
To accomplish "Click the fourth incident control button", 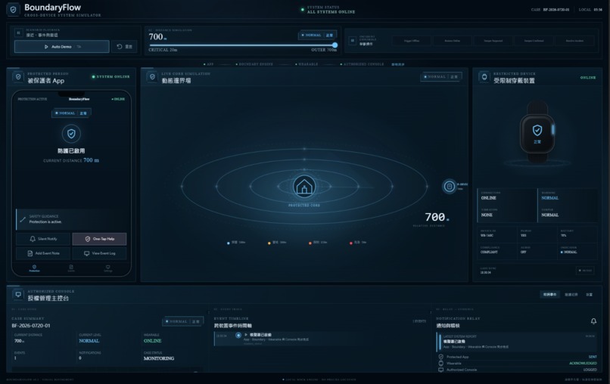I will [534, 41].
